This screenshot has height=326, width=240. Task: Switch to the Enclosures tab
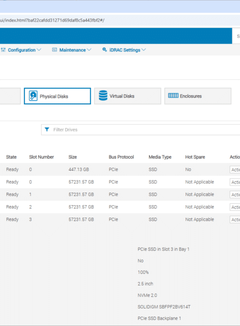pyautogui.click(x=197, y=96)
